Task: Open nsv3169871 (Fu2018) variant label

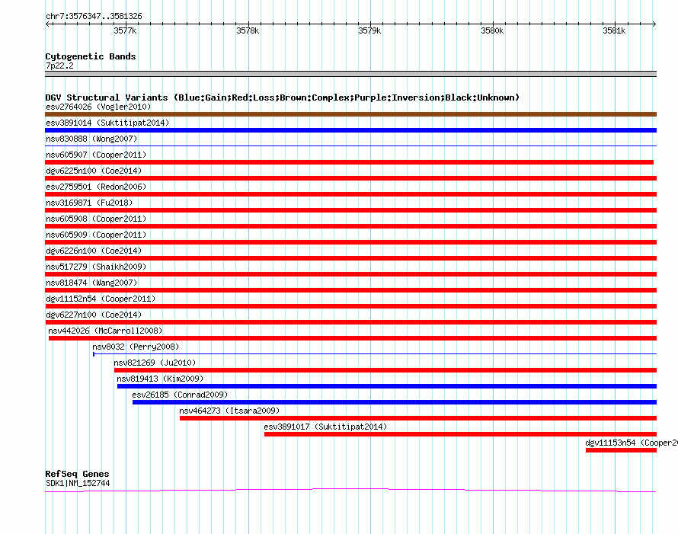Action: [89, 203]
